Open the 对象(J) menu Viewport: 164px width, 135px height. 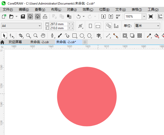(72, 10)
